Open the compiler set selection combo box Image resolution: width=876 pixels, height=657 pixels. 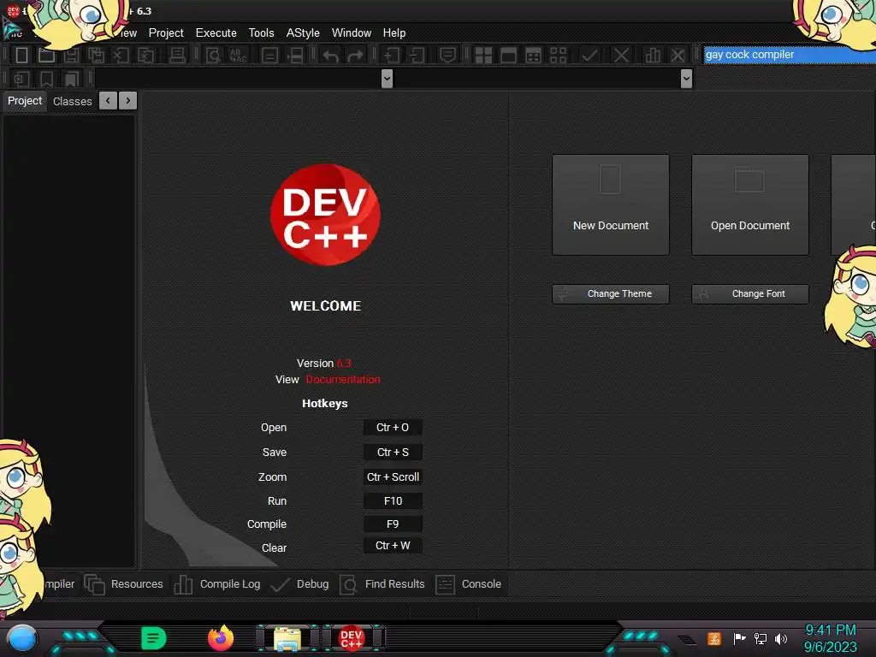(x=790, y=55)
